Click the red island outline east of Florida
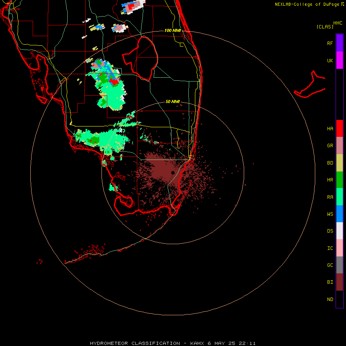This screenshot has width=346, height=346. pyautogui.click(x=309, y=85)
